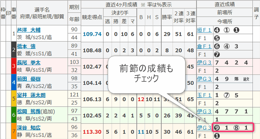Open racer profile 深谷 知広
This screenshot has height=139, width=260.
point(29,128)
